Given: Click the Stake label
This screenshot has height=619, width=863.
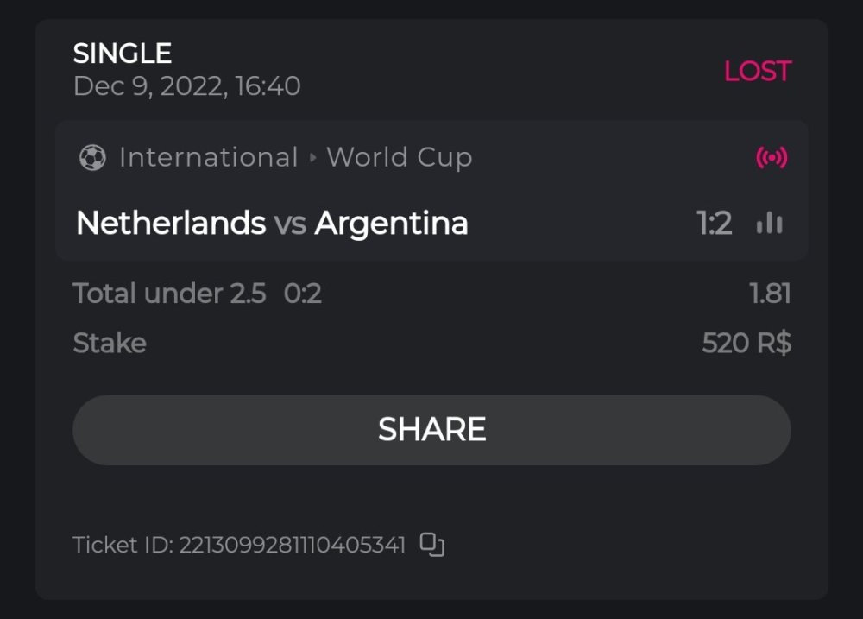Looking at the screenshot, I should pyautogui.click(x=110, y=344).
